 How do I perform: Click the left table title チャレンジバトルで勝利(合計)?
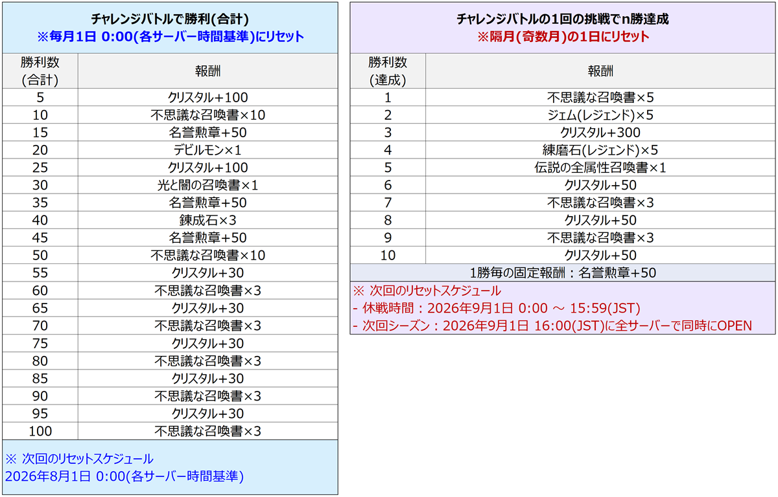coord(170,19)
